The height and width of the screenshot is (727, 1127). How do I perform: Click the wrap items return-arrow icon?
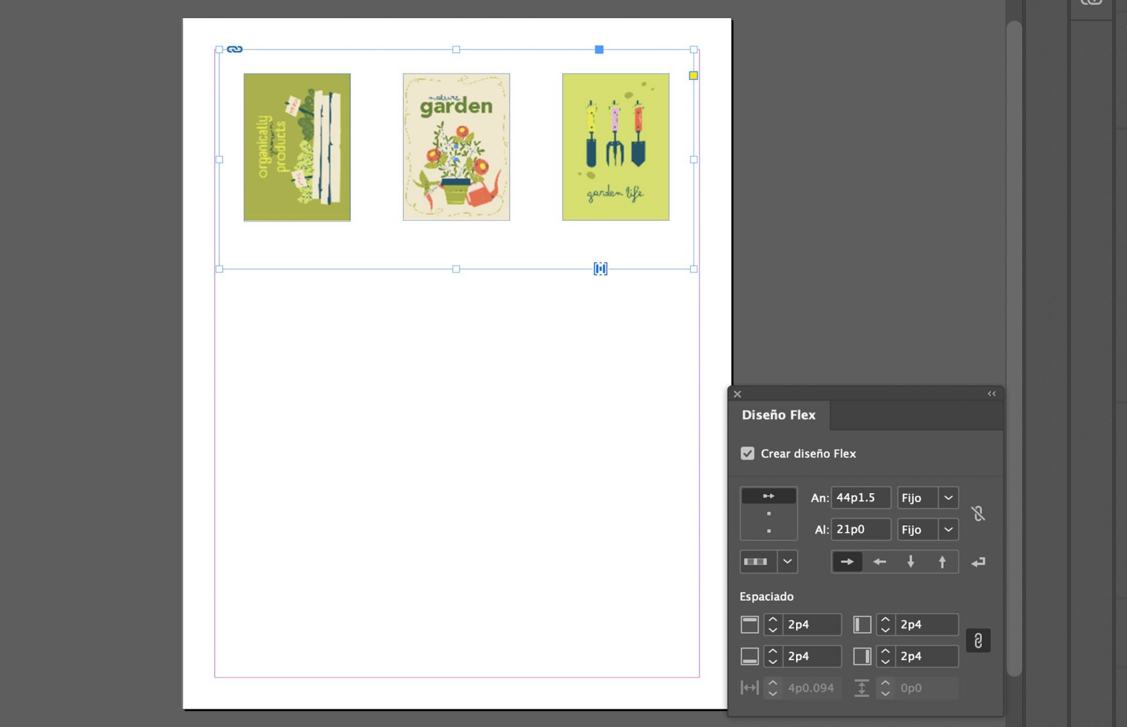coord(978,562)
